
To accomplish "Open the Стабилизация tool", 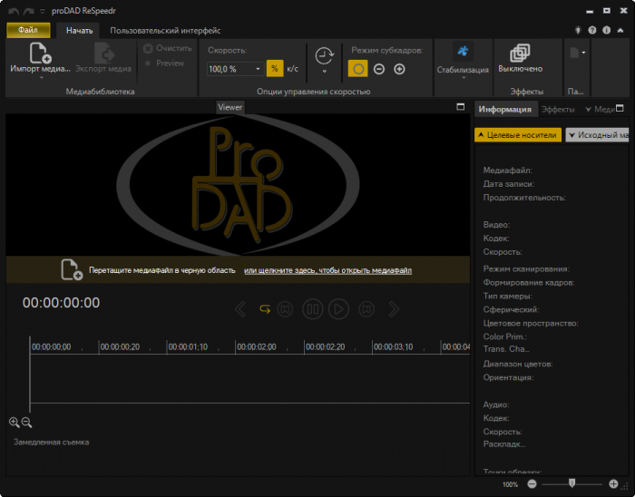I will coord(463,53).
